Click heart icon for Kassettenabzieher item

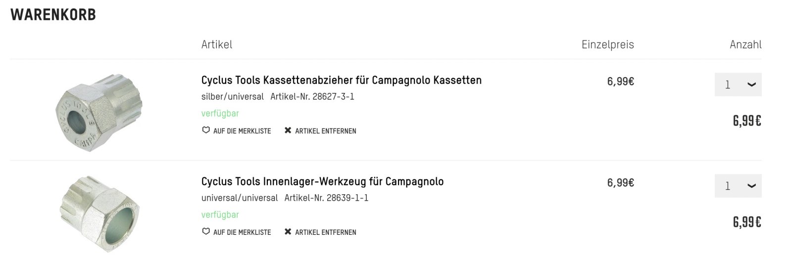click(206, 130)
